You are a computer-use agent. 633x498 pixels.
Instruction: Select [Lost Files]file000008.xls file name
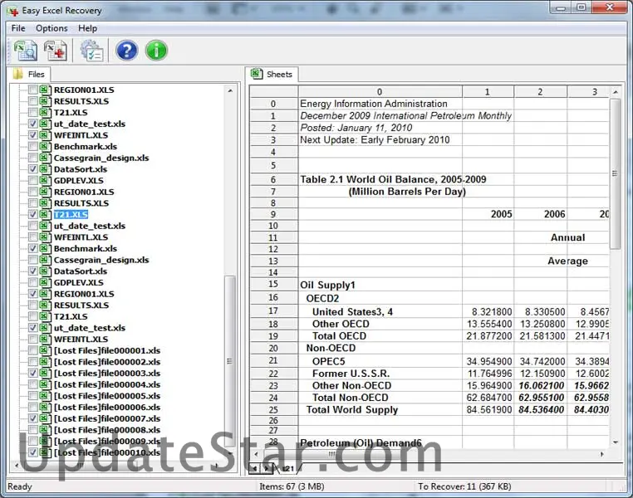tap(107, 430)
